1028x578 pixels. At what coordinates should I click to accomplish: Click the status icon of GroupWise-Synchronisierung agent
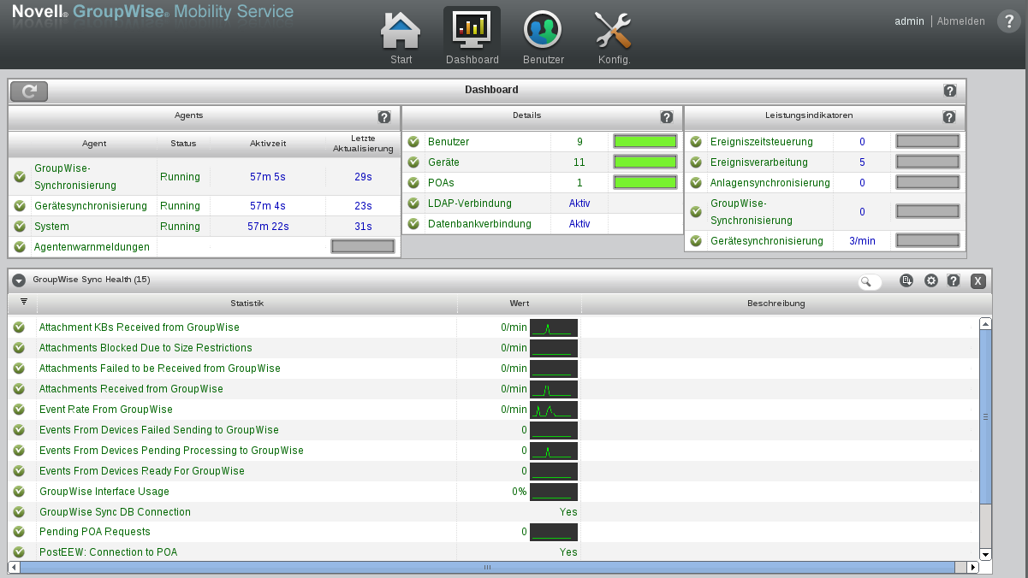(x=20, y=177)
